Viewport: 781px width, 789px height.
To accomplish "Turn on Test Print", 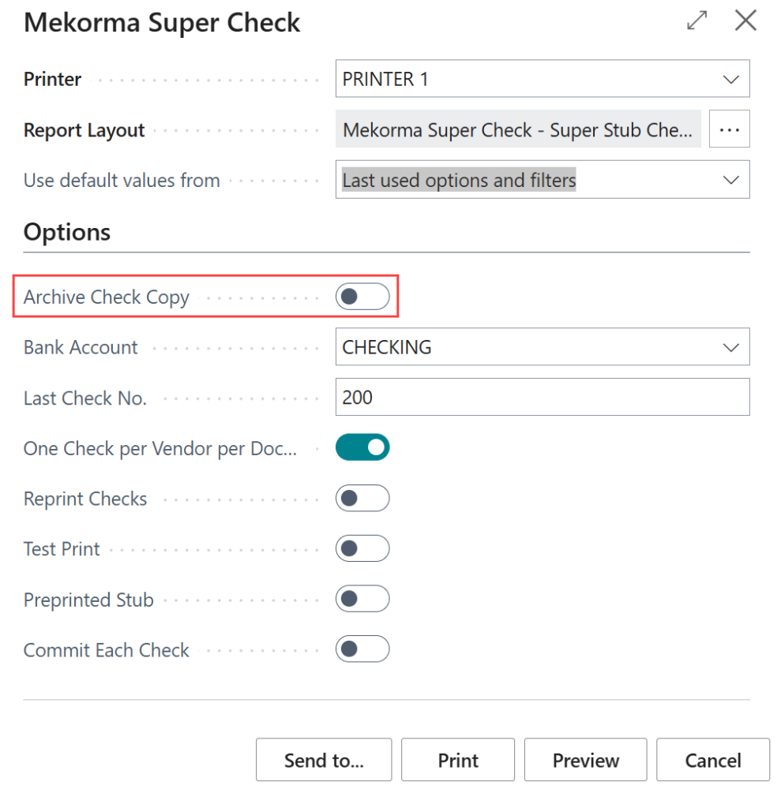I will coord(362,548).
